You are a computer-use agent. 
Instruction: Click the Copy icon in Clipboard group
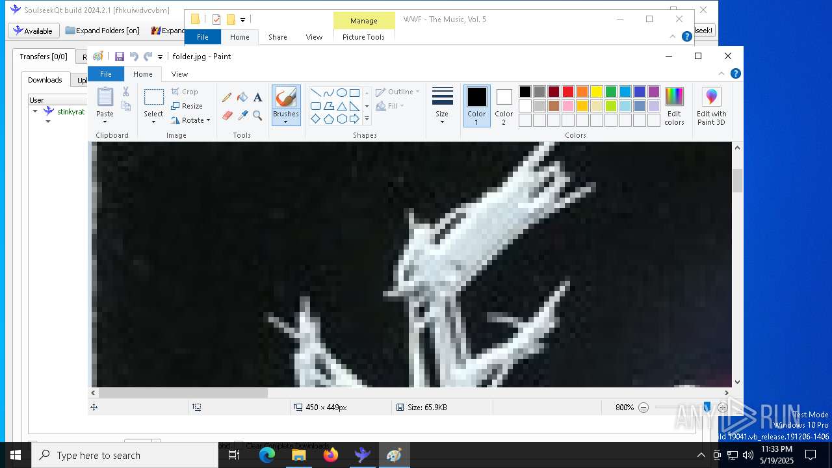[125, 106]
